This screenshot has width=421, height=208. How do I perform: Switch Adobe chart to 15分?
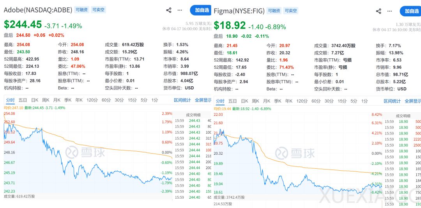(x=132, y=100)
